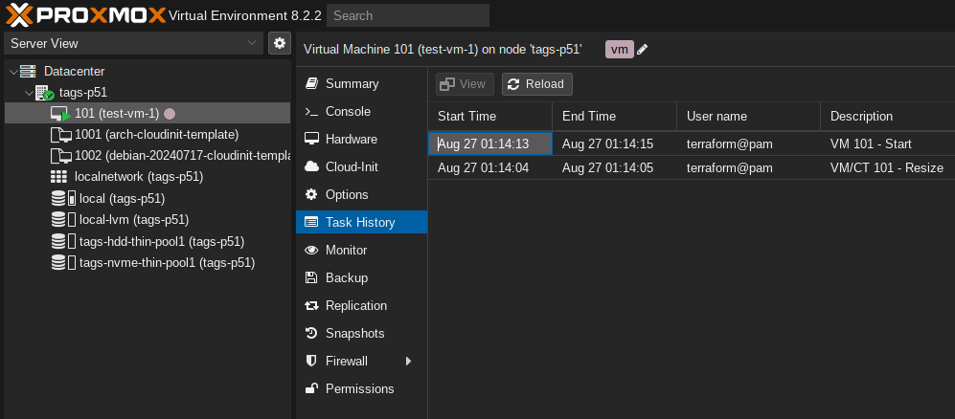Click the pink tag dot on test-vm-1
Image resolution: width=955 pixels, height=419 pixels.
(x=170, y=114)
